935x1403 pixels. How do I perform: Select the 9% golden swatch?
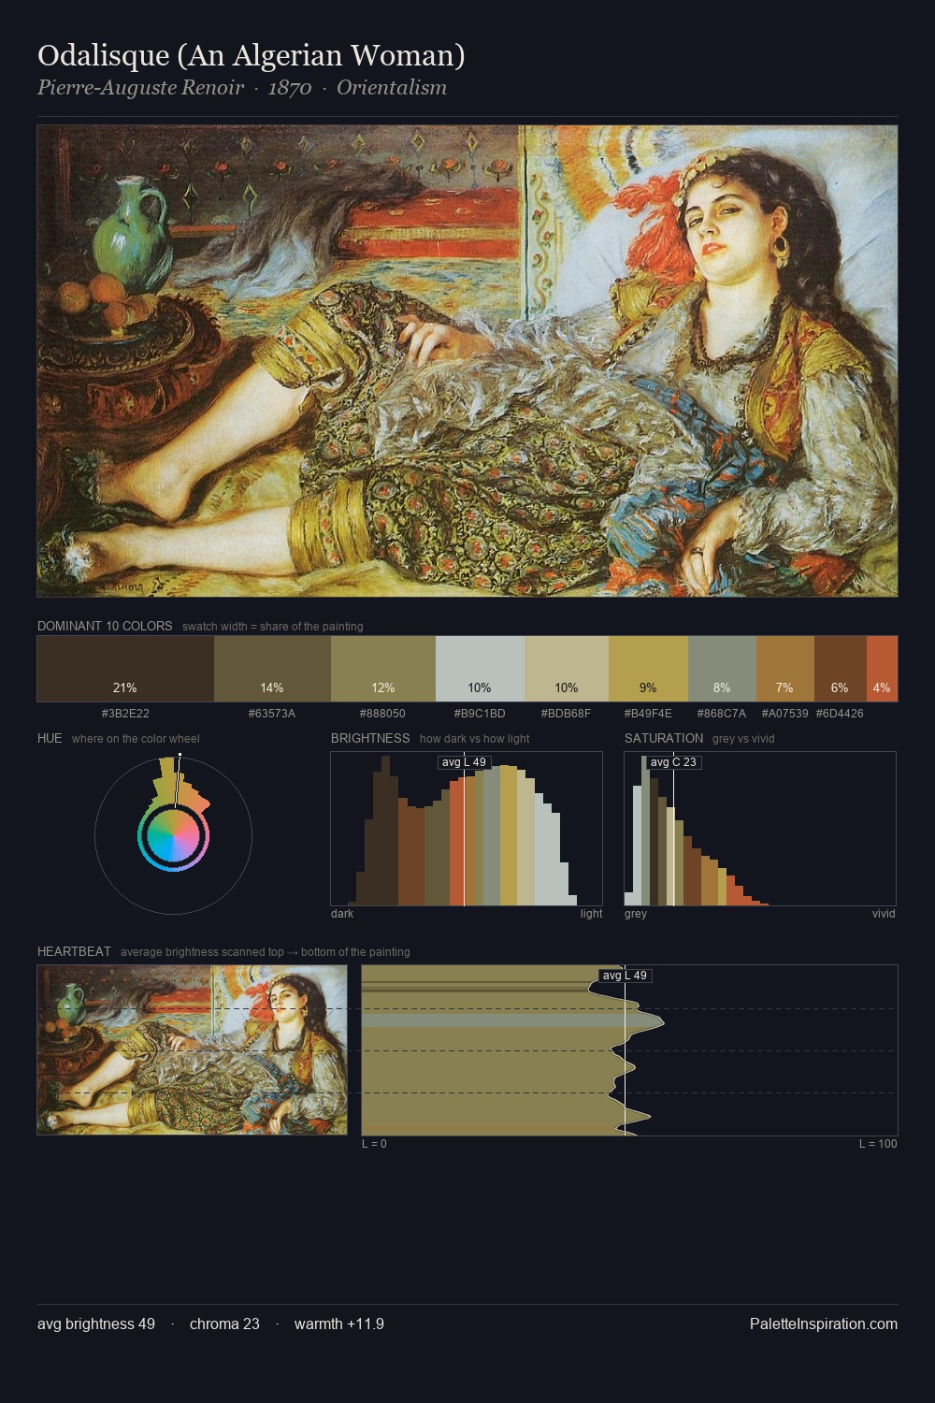click(648, 669)
